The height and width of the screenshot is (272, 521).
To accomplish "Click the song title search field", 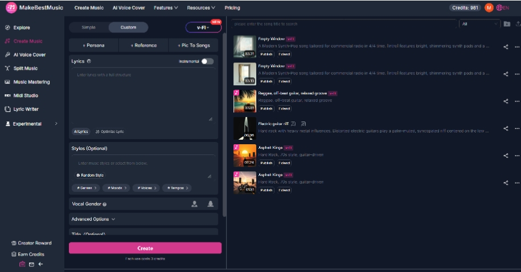I will [x=344, y=24].
